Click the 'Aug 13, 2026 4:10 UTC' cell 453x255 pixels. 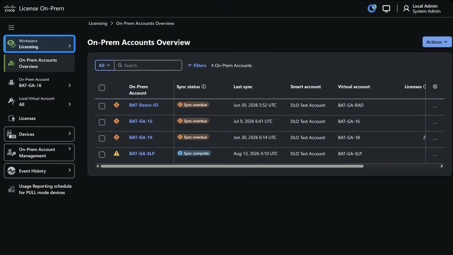pyautogui.click(x=256, y=154)
